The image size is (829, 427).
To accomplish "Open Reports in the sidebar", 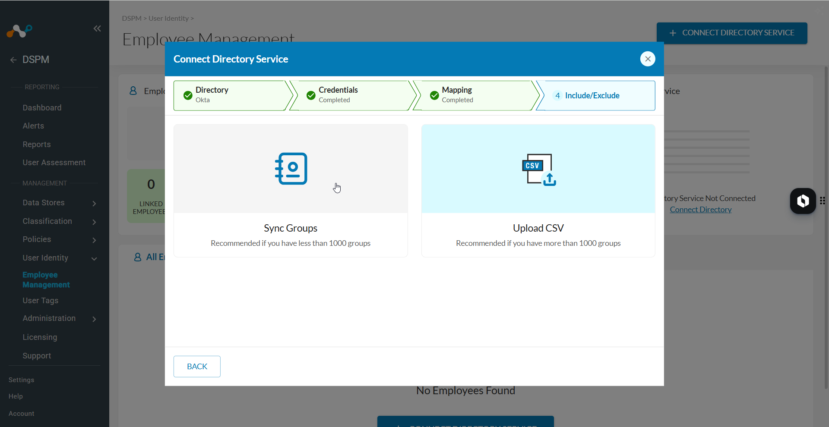I will (37, 144).
